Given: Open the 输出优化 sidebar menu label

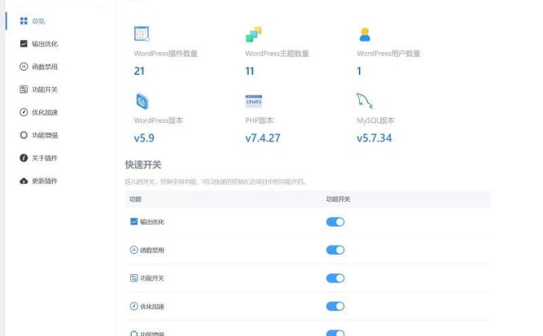Looking at the screenshot, I should coord(45,43).
